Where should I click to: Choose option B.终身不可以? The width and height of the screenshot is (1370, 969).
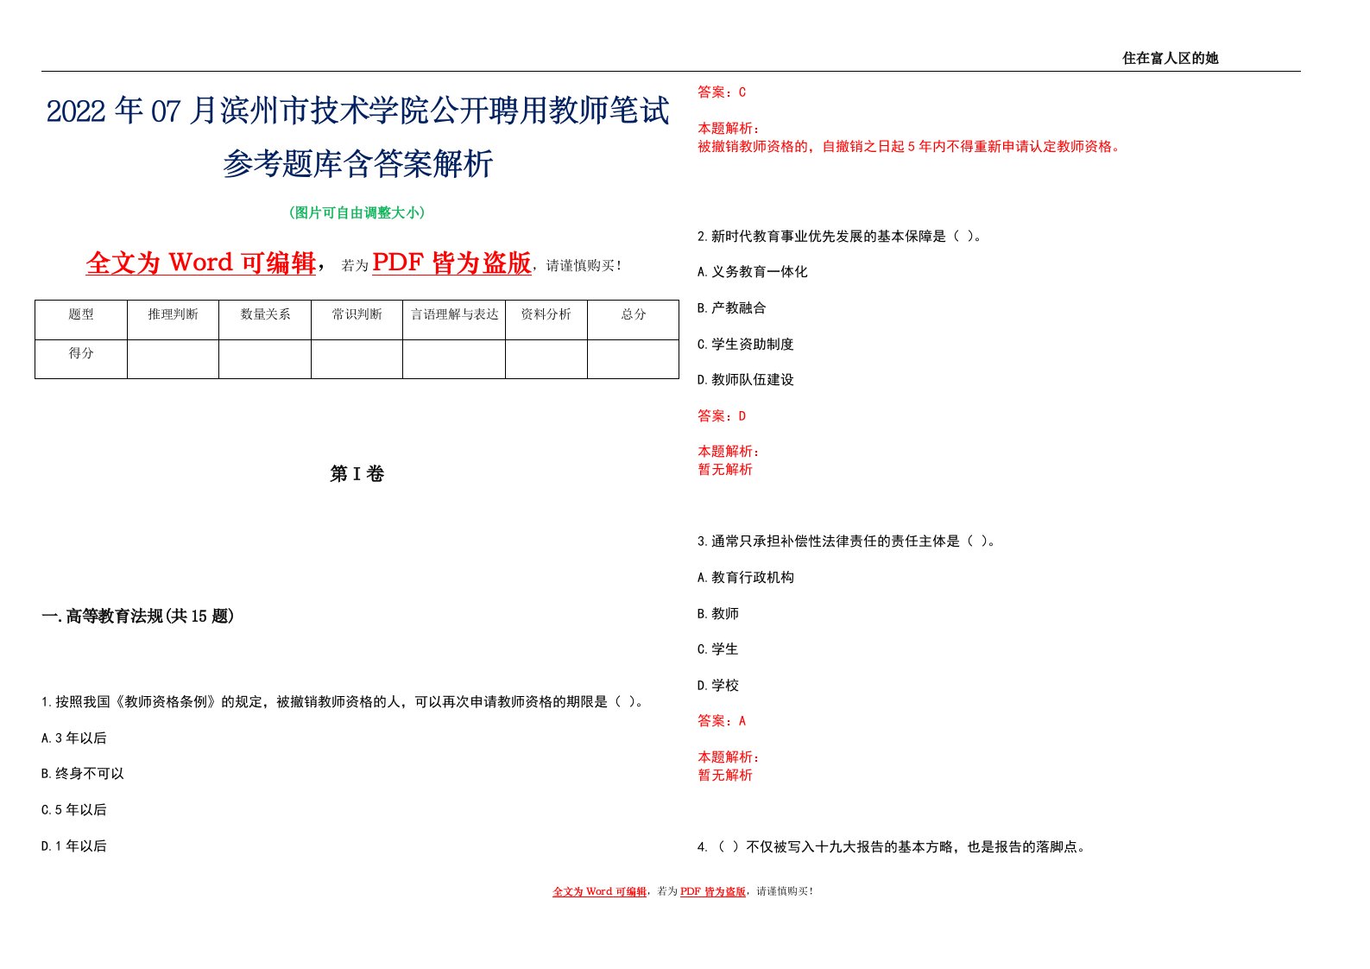83,774
